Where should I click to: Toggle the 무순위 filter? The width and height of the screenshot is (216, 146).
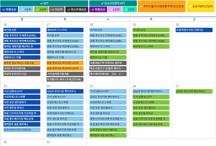57,10
